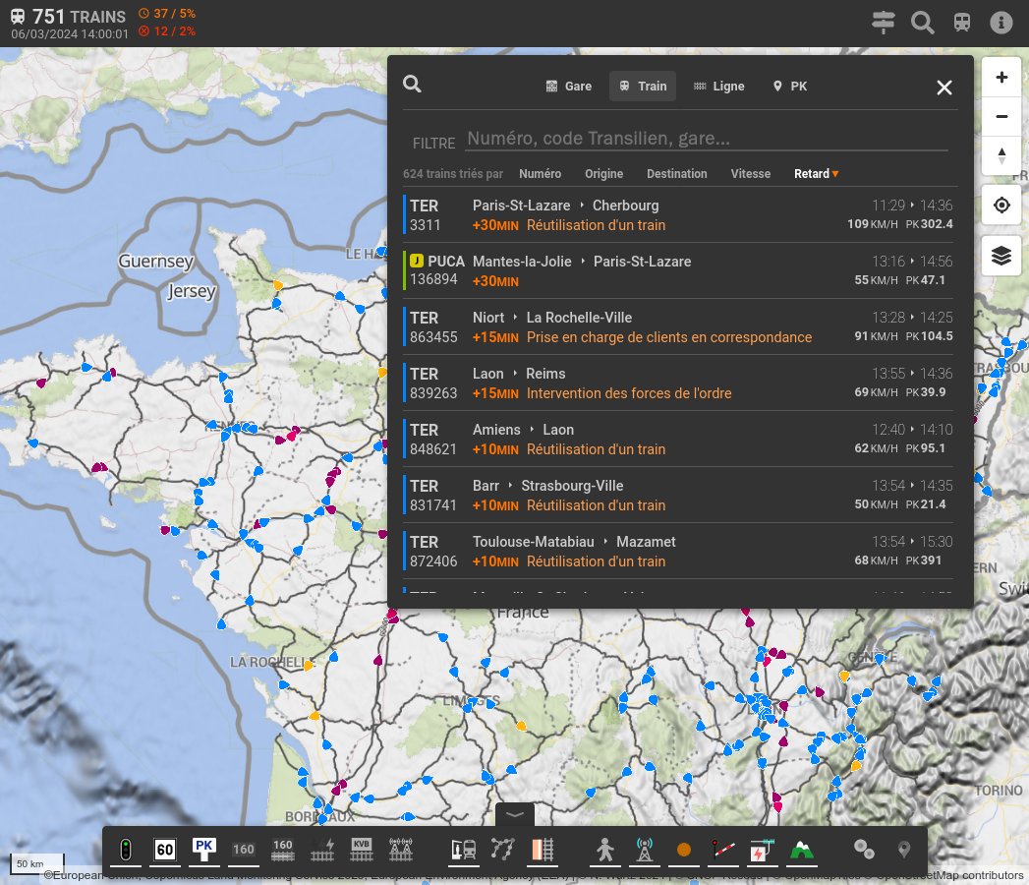Center map on my location
The image size is (1029, 885).
tap(1000, 205)
